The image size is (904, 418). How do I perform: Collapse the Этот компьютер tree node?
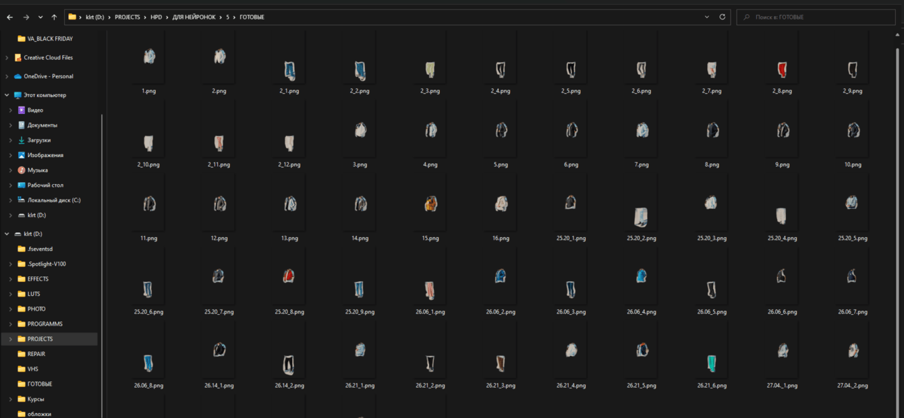[x=7, y=95]
